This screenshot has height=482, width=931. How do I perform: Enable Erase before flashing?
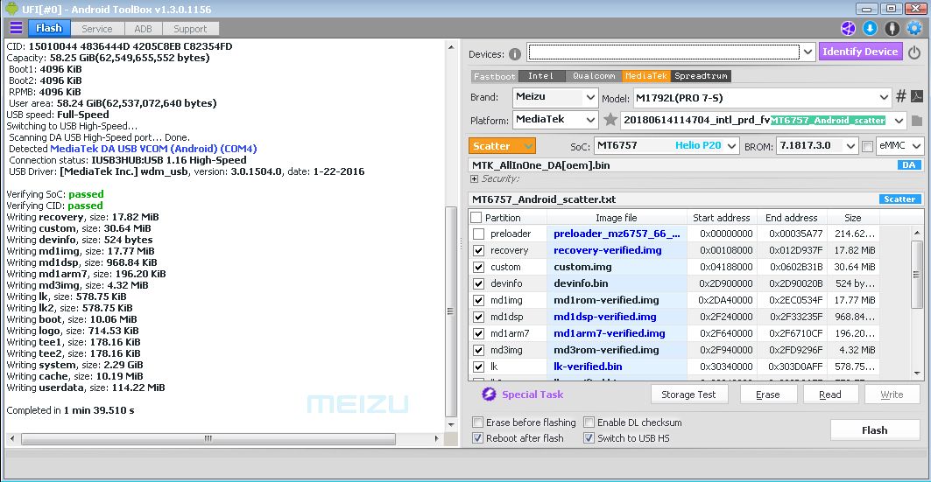[477, 423]
